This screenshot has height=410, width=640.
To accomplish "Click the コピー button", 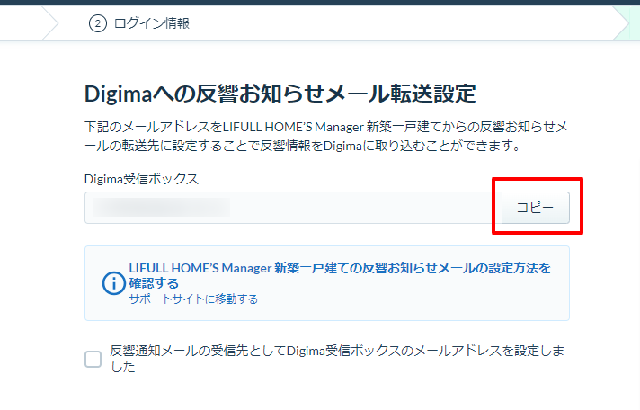I will coord(535,208).
